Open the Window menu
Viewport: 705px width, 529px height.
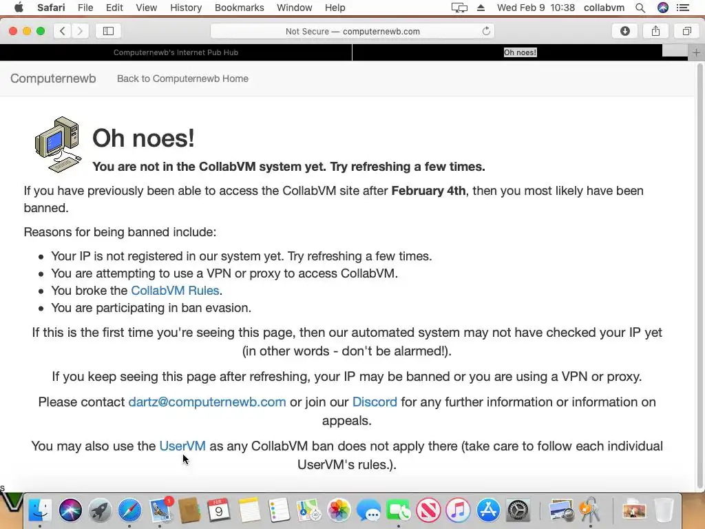click(295, 8)
